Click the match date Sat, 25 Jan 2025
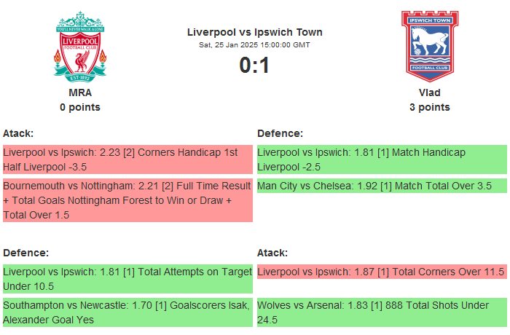This screenshot has width=510, height=335. [x=254, y=44]
